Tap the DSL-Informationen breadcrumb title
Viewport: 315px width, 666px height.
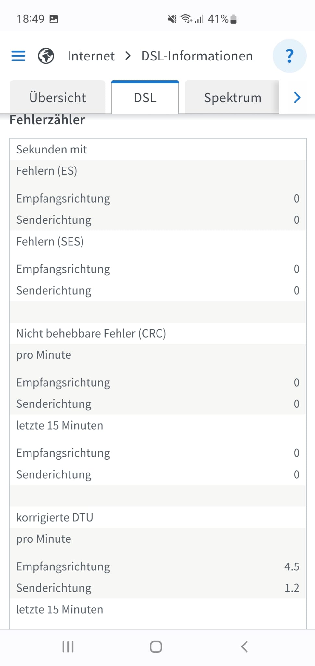(x=197, y=56)
